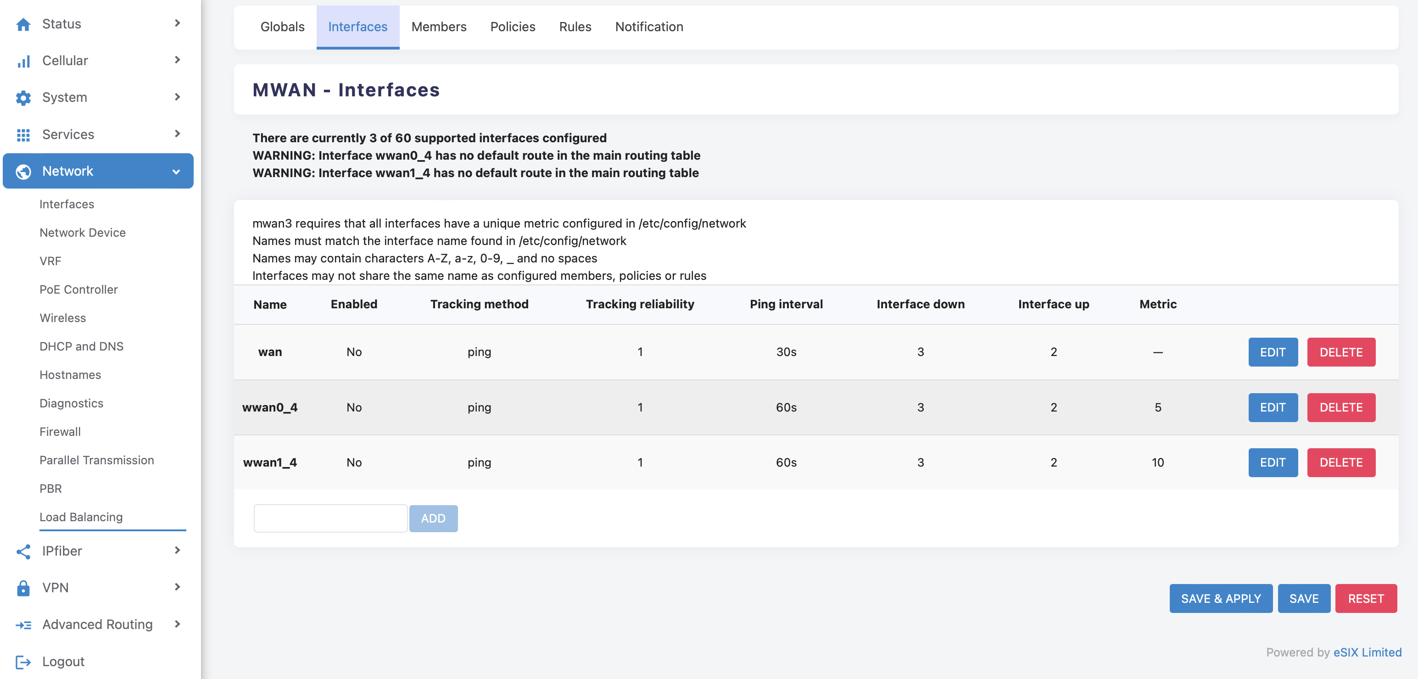The height and width of the screenshot is (679, 1418).
Task: Collapse the Network section chevron
Action: [176, 172]
